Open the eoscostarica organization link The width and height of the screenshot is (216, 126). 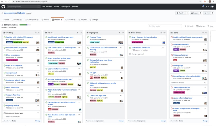pyautogui.click(x=10, y=13)
